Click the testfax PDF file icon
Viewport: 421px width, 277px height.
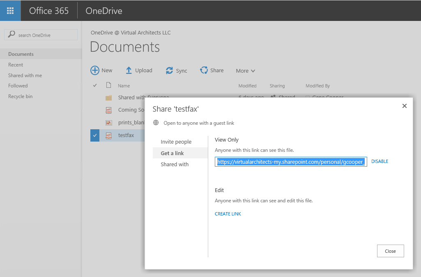coord(108,135)
